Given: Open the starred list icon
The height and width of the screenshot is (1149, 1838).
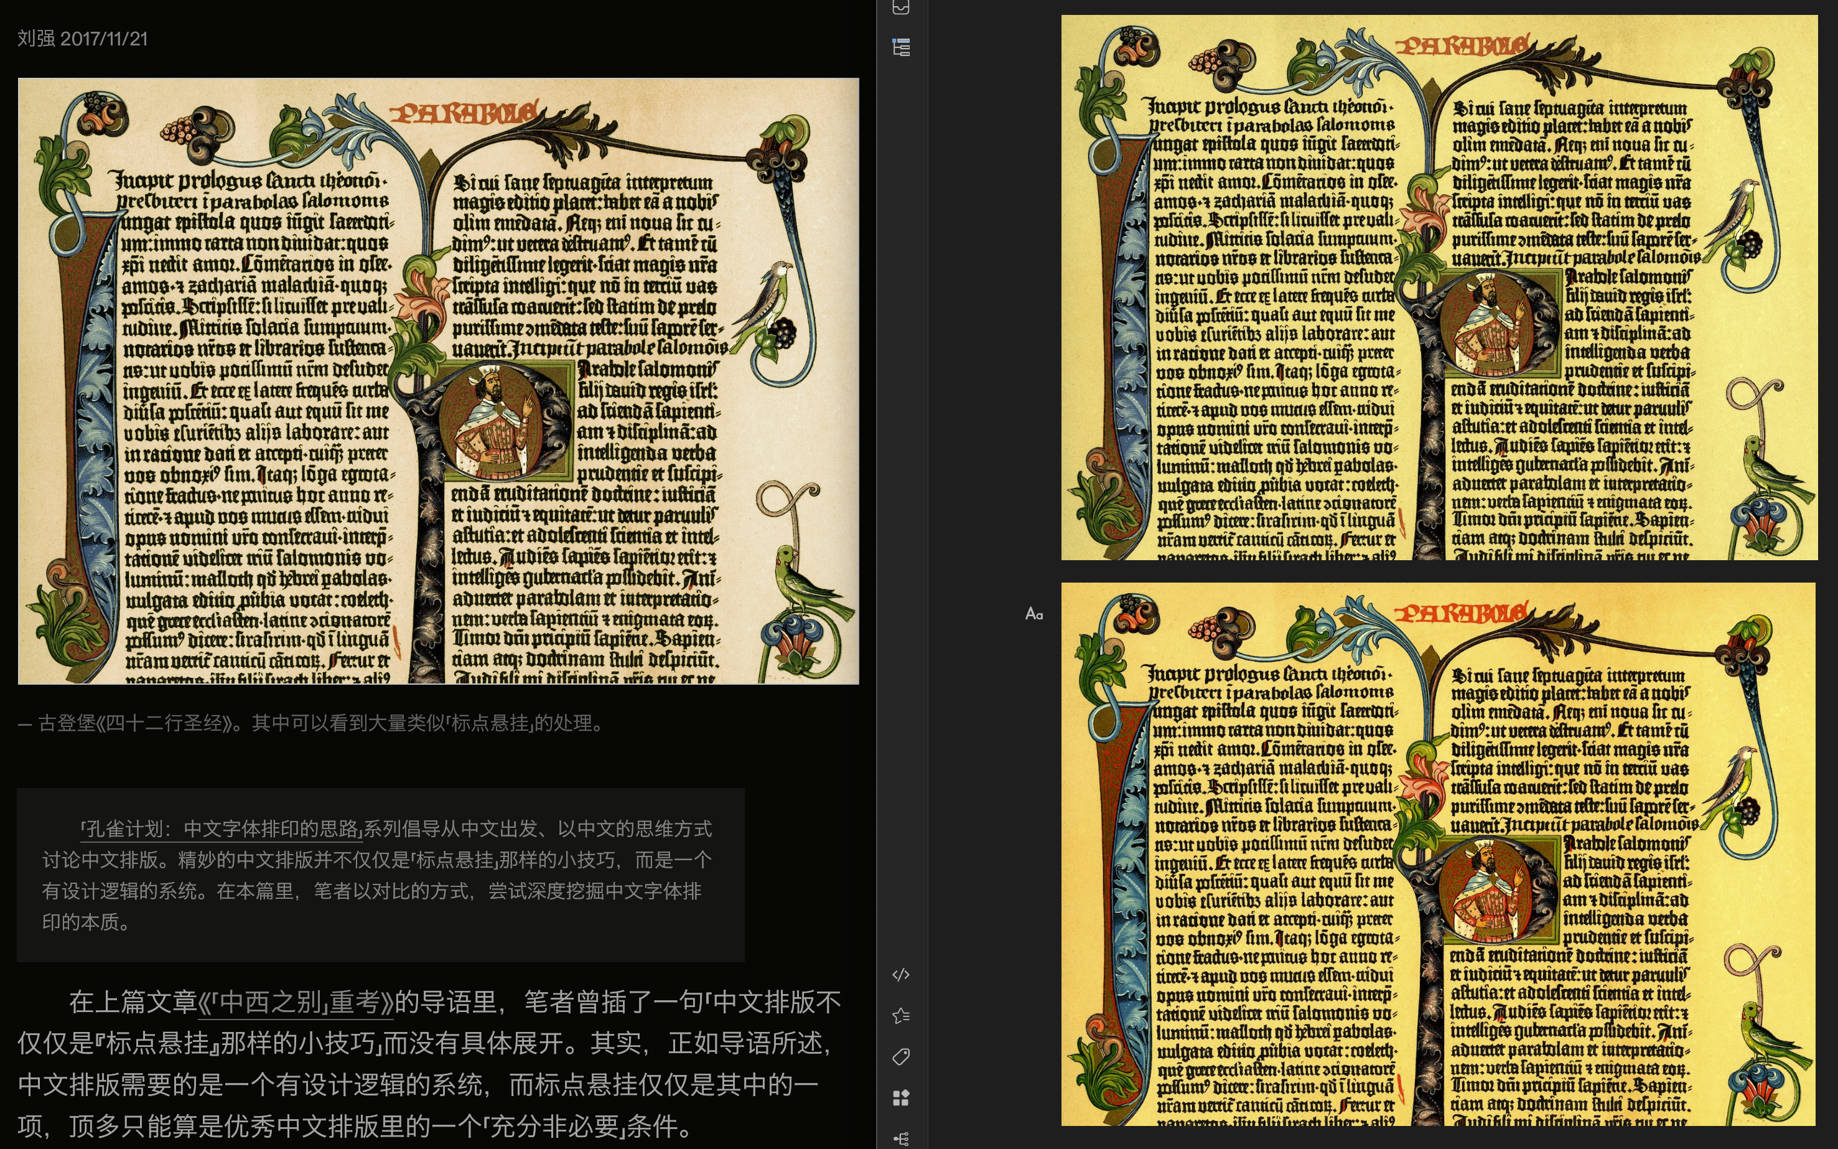Looking at the screenshot, I should coord(901,1016).
